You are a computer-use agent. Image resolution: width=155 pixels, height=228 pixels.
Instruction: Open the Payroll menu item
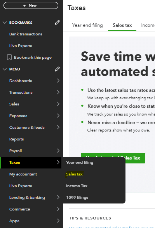(x=16, y=151)
